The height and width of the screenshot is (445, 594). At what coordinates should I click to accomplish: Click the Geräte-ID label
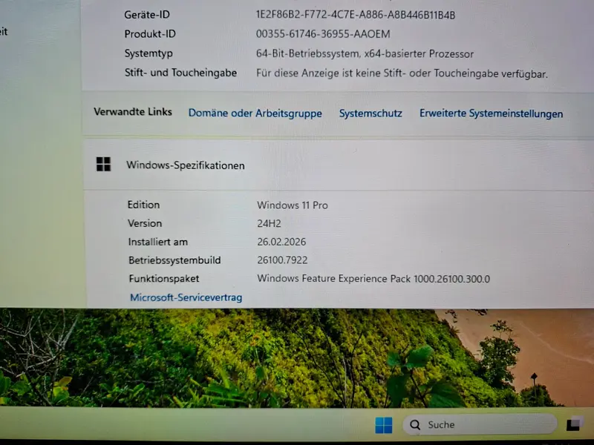[147, 15]
